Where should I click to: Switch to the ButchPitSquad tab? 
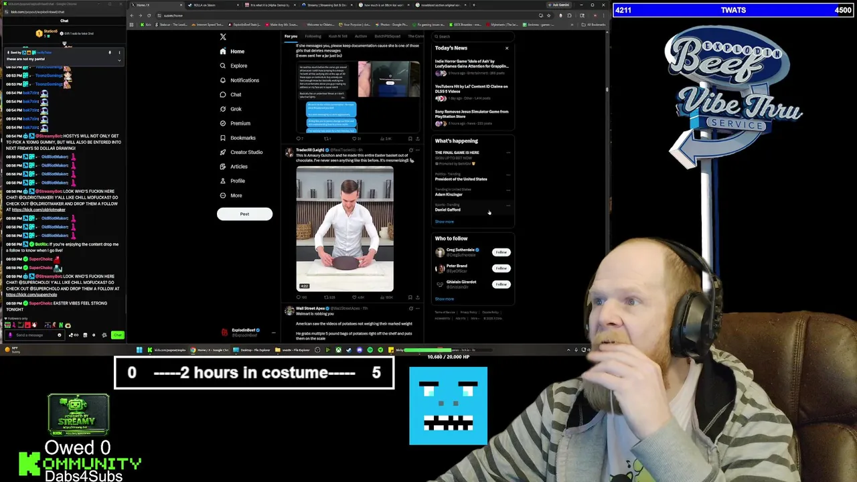387,36
